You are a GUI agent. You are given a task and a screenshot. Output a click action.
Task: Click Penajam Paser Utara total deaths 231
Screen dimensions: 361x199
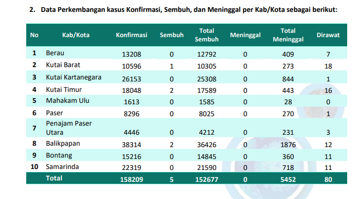pos(288,133)
